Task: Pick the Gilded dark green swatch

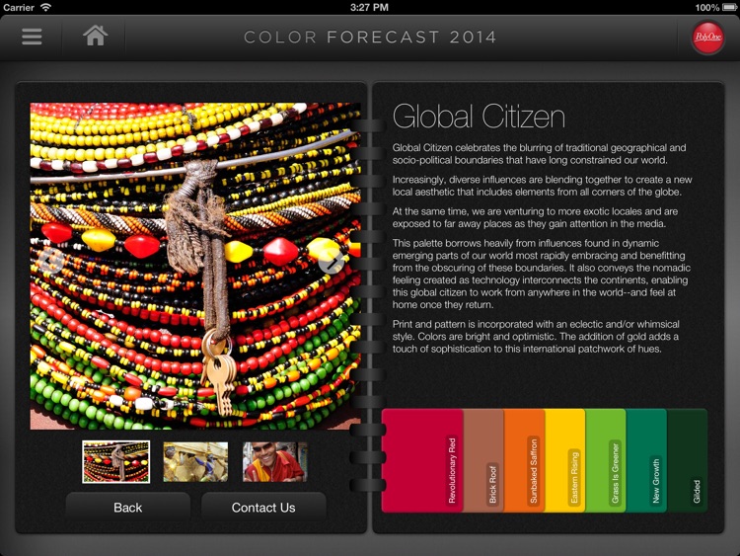Action: 687,460
